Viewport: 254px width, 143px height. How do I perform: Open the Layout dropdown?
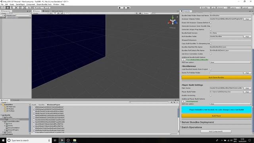247,8
